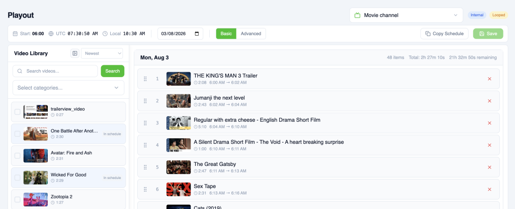Select A Silent Drama Short Film title
The height and width of the screenshot is (209, 515).
(x=269, y=142)
